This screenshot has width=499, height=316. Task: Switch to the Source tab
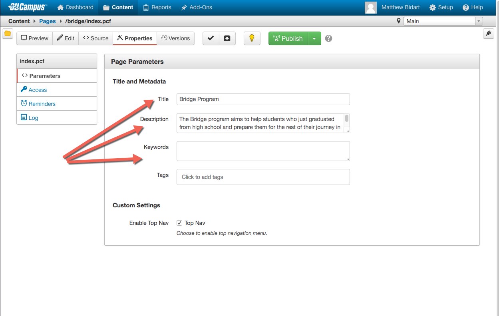[95, 38]
